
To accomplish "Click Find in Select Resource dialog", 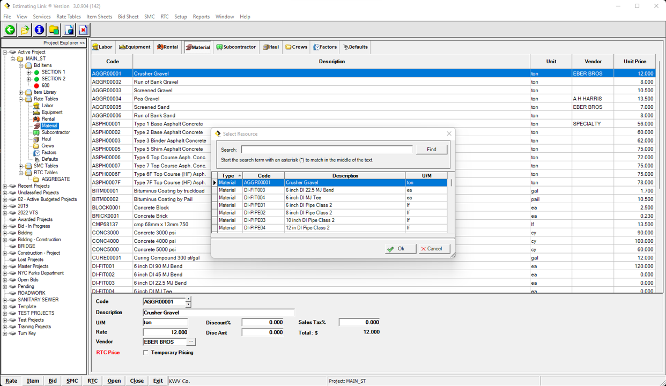I will point(431,149).
